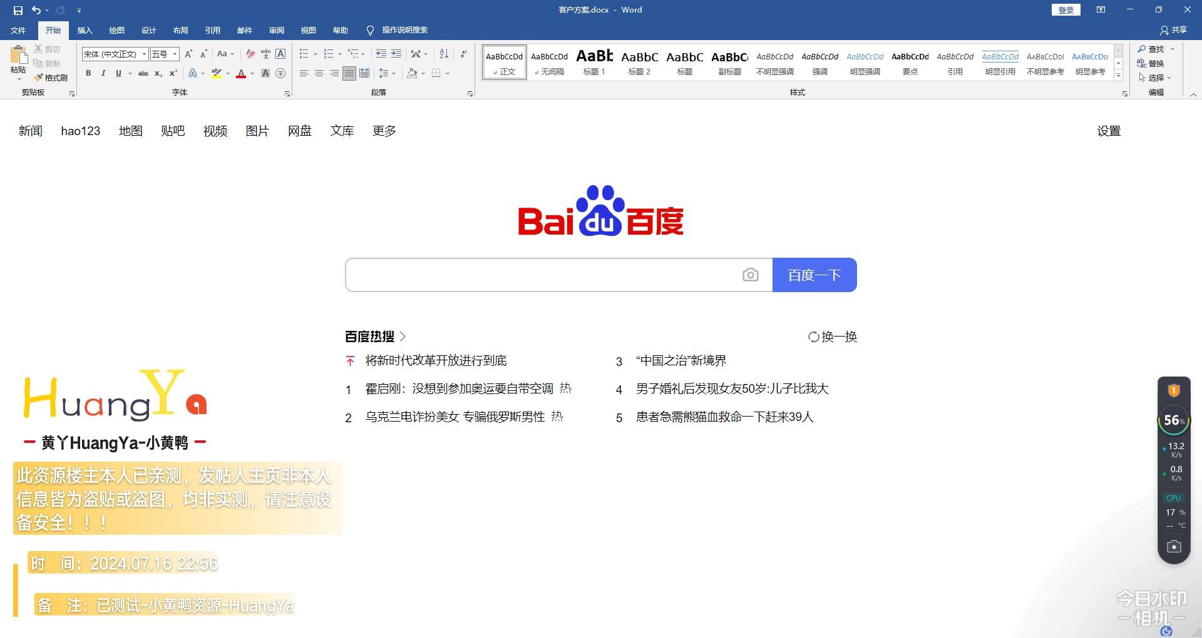
Task: Click the Save icon in quick access toolbar
Action: [x=18, y=10]
